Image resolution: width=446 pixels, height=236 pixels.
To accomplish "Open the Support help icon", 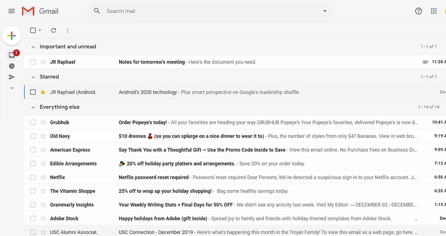I will coord(418,11).
